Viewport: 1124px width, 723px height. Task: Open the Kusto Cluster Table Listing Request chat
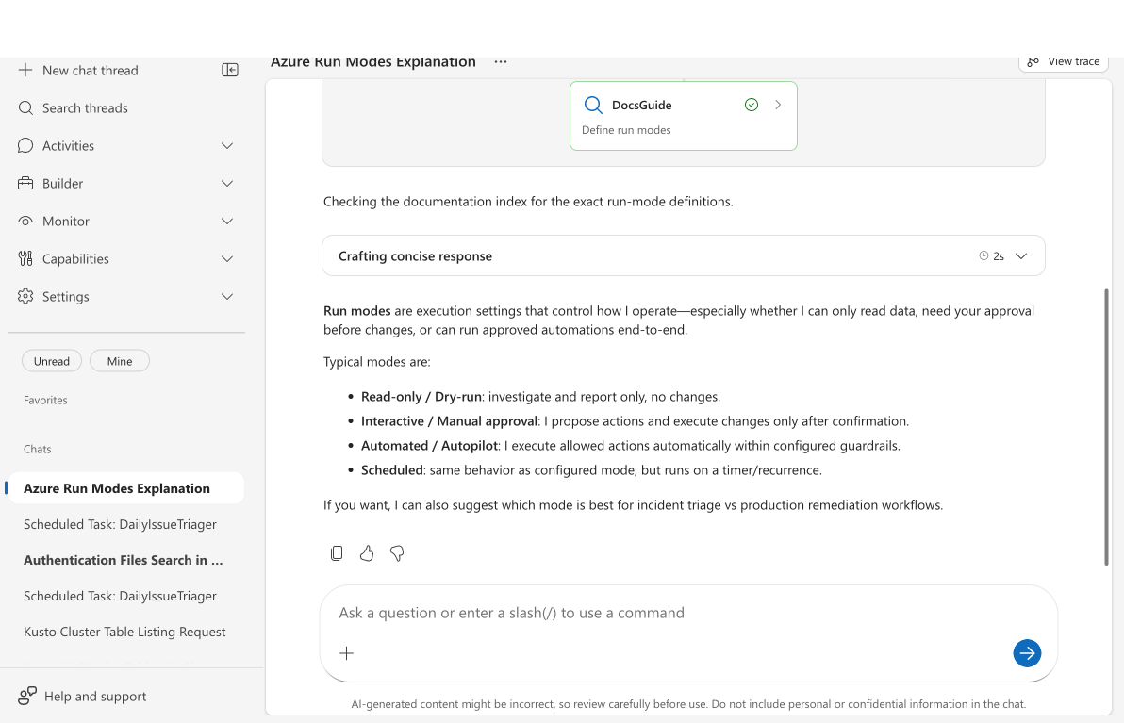[124, 632]
